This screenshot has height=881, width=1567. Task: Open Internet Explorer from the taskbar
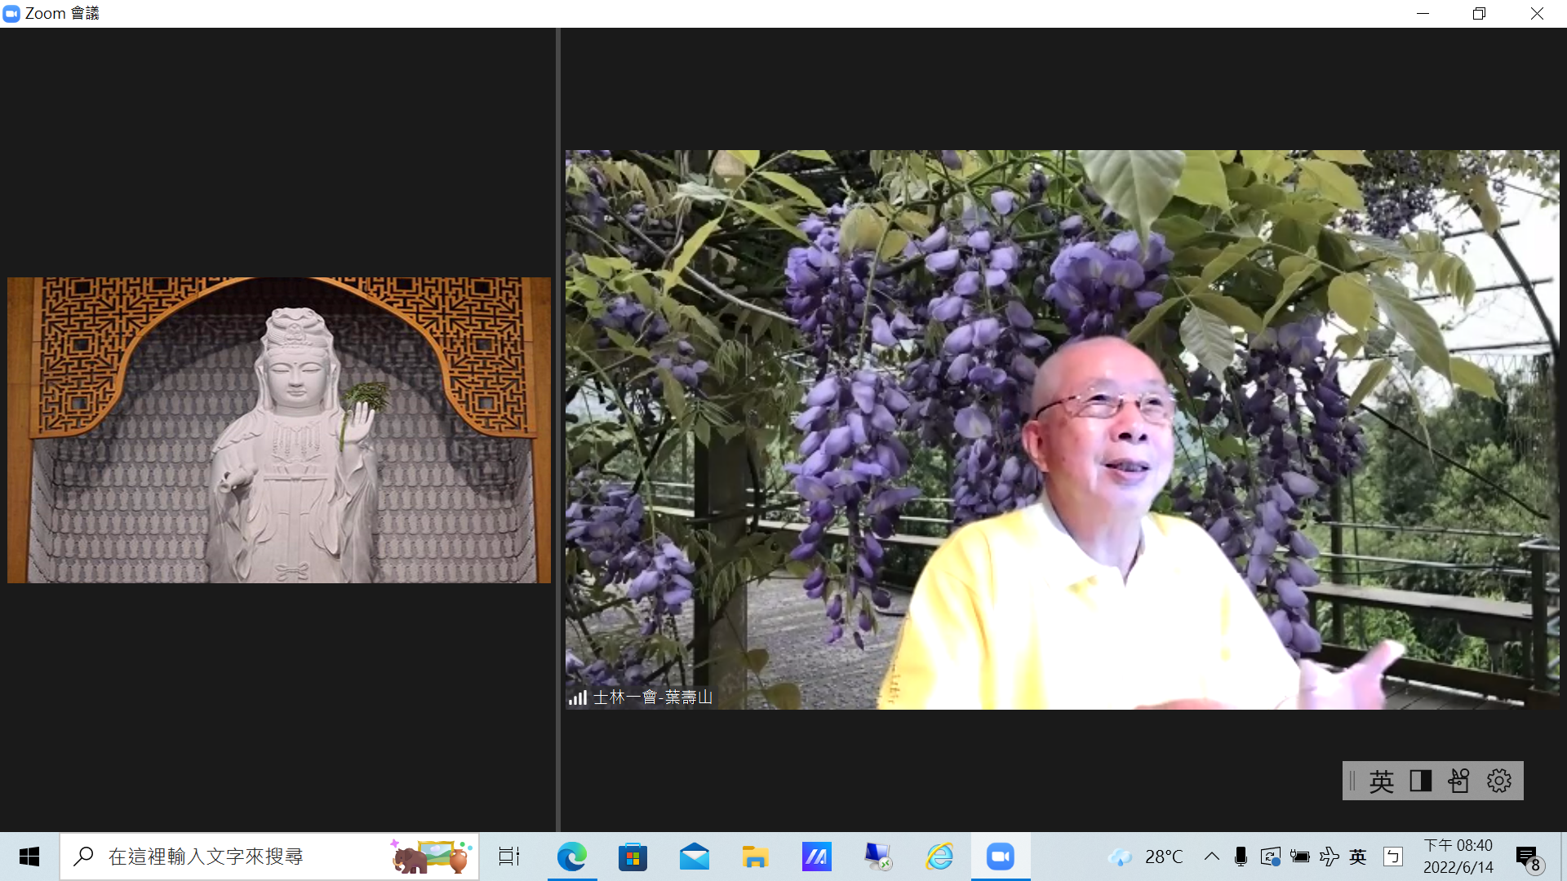coord(939,857)
